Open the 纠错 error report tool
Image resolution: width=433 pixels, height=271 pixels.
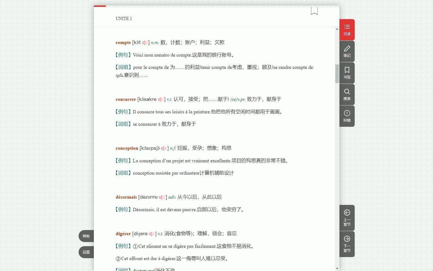pyautogui.click(x=347, y=116)
